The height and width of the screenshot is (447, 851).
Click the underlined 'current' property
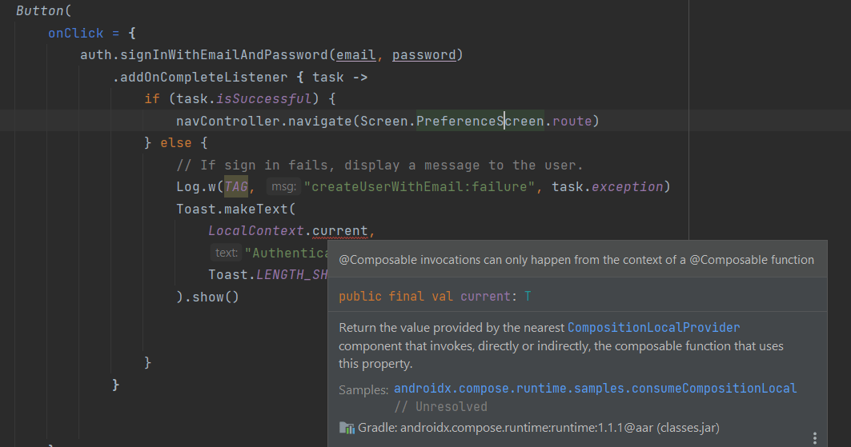pos(339,231)
